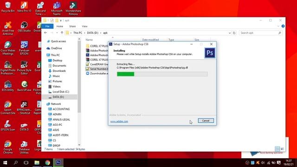Select the ACCOUNTING network computer
Screen dimensions: 297x167
click(x=61, y=109)
